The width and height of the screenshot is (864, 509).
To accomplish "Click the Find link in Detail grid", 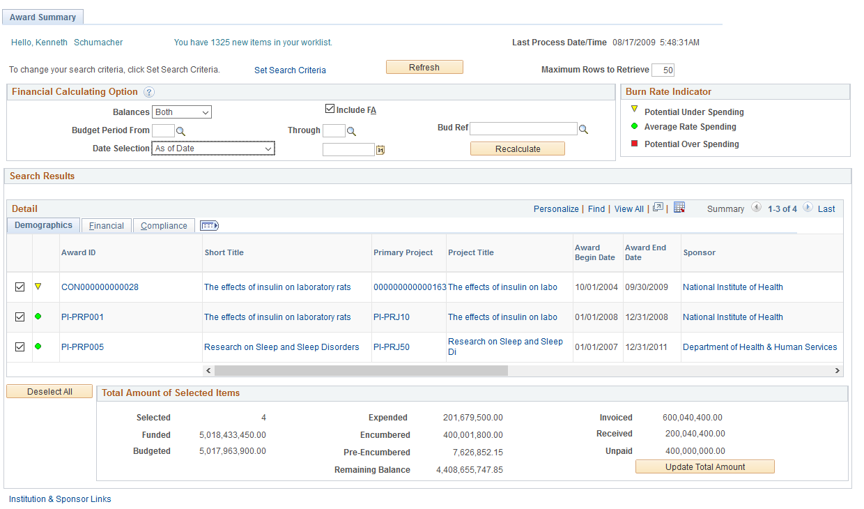I will pos(596,209).
